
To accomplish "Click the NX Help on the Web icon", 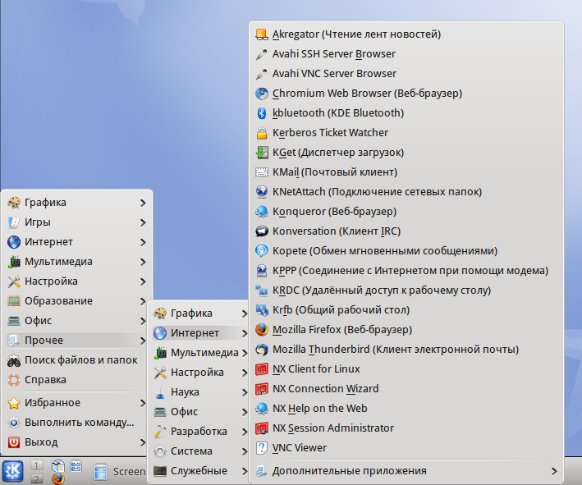I will [262, 408].
